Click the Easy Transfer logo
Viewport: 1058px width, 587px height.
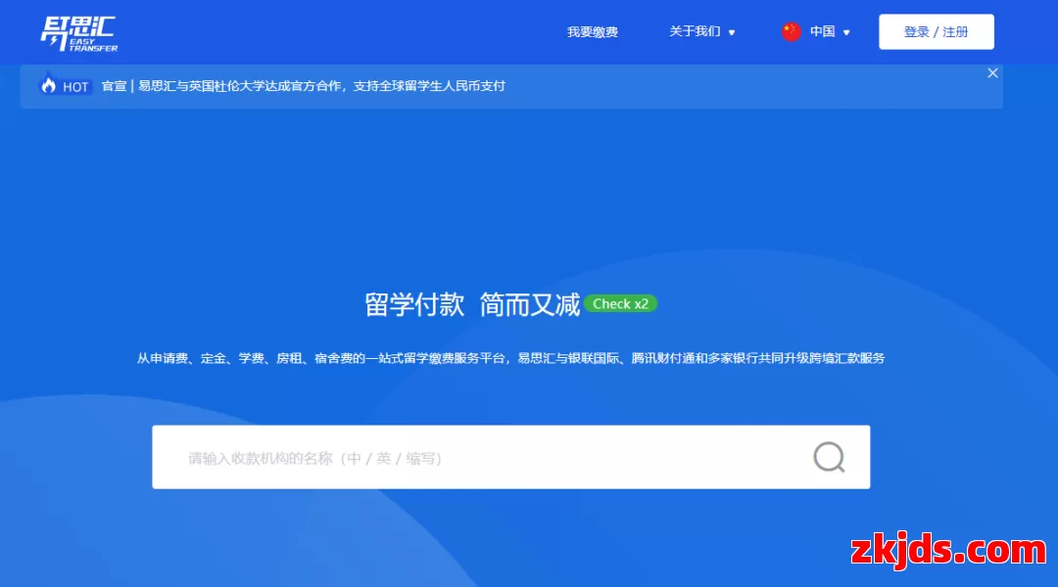(x=79, y=33)
